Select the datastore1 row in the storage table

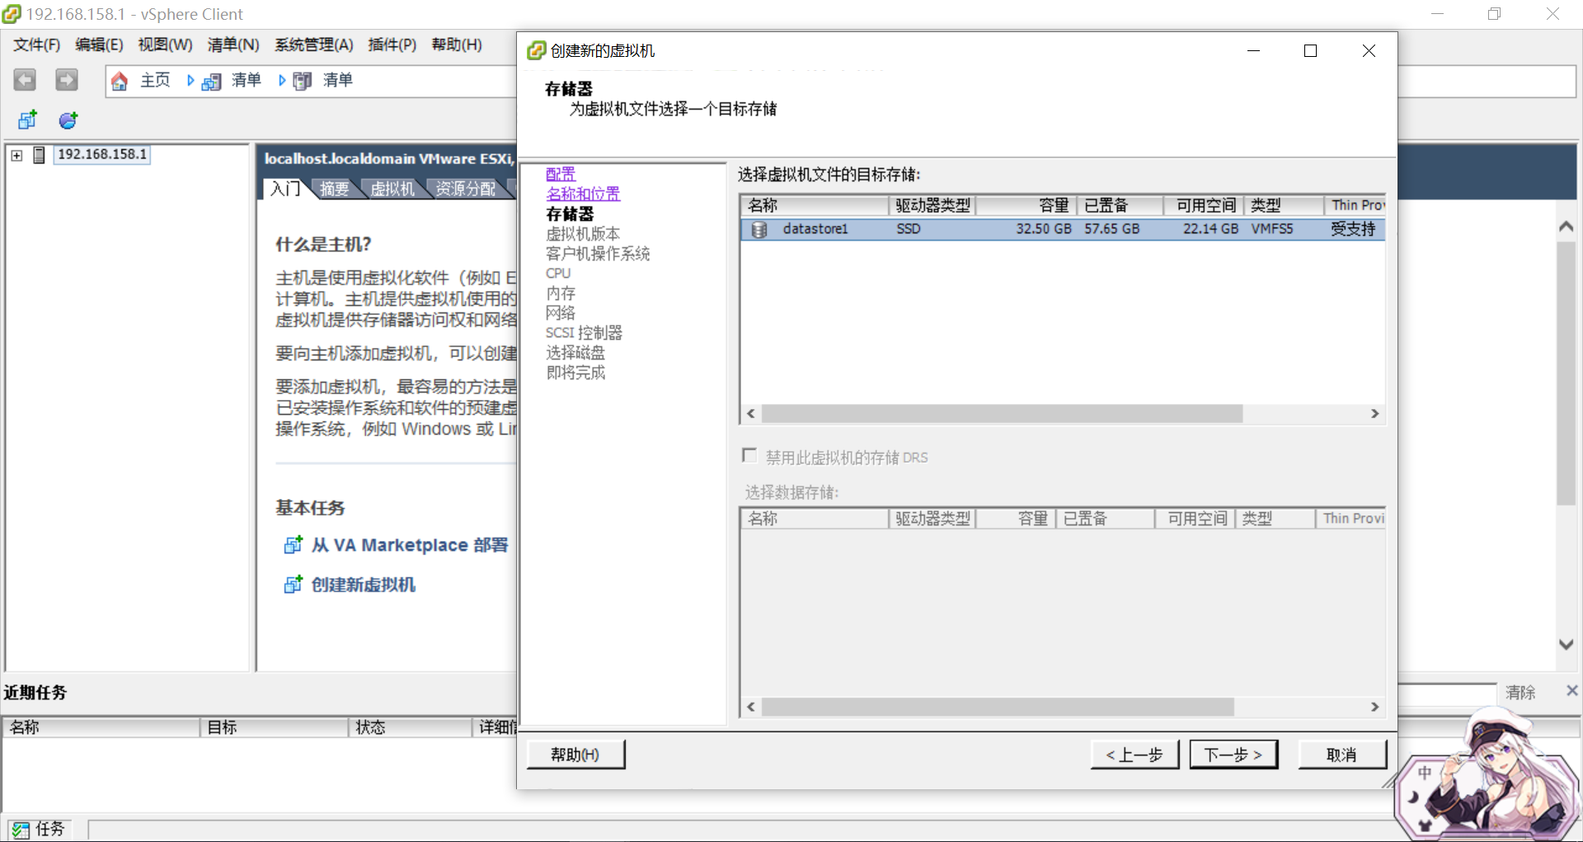[x=907, y=229]
